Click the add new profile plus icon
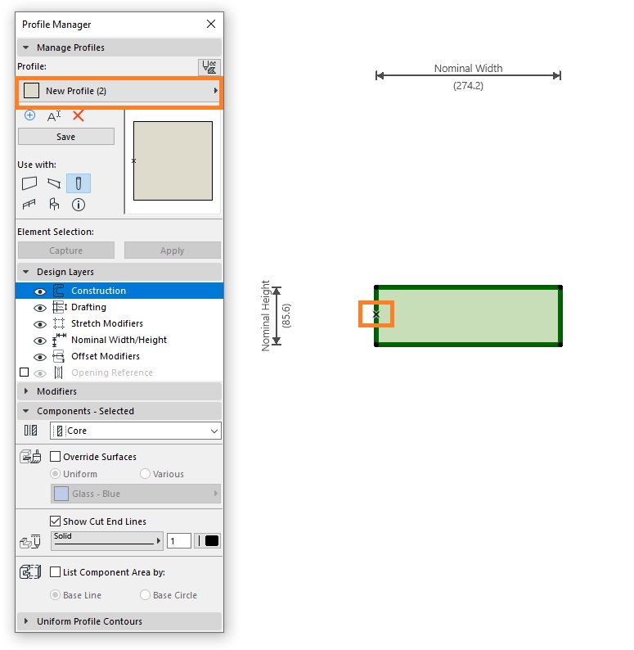Screen dimensions: 634x650 point(29,115)
